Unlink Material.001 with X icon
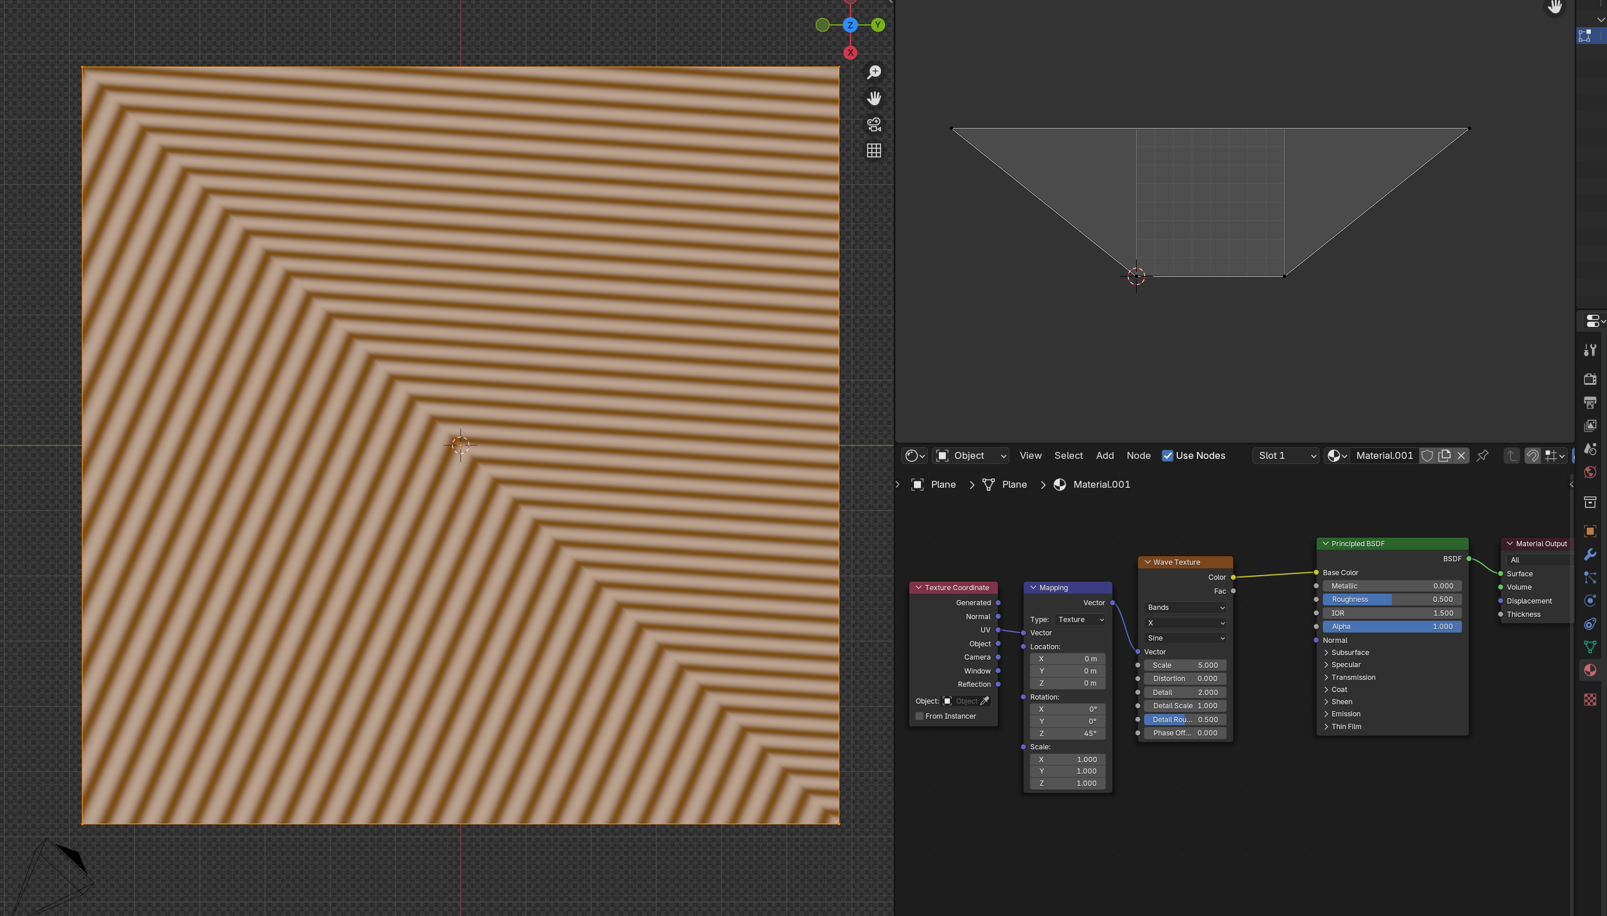Screen dimensions: 1607x916 (x=1461, y=455)
